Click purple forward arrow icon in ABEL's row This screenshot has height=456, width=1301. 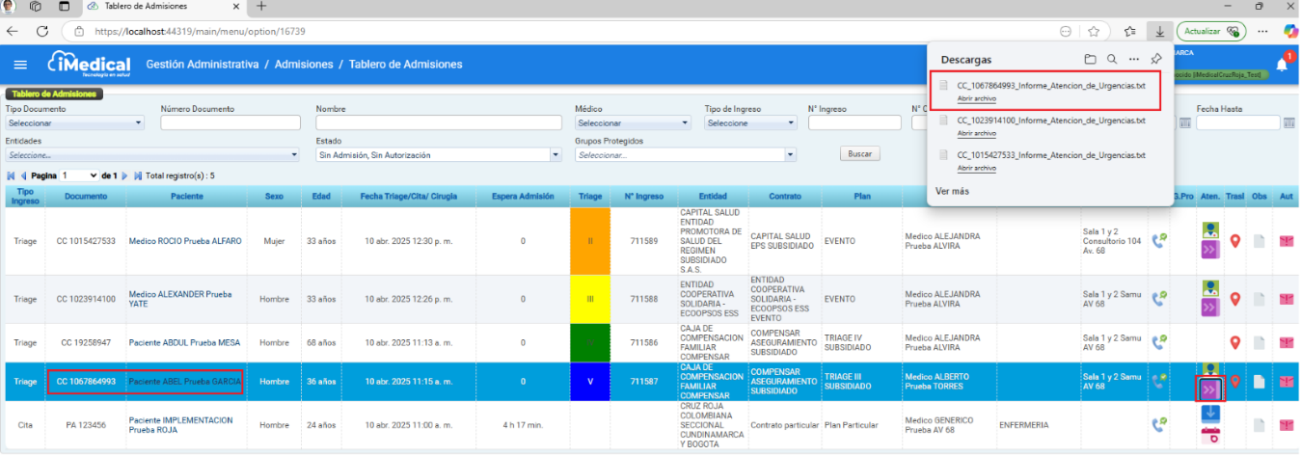pos(1209,389)
